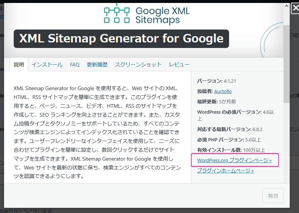Switch to the インストール tab
This screenshot has height=213, width=299.
[47, 64]
